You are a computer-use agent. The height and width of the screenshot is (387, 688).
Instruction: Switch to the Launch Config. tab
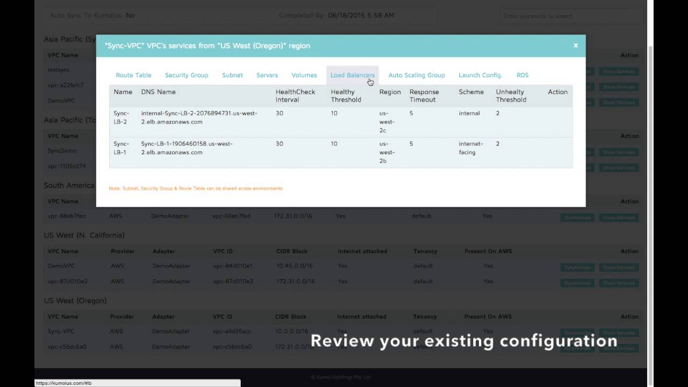click(x=481, y=75)
